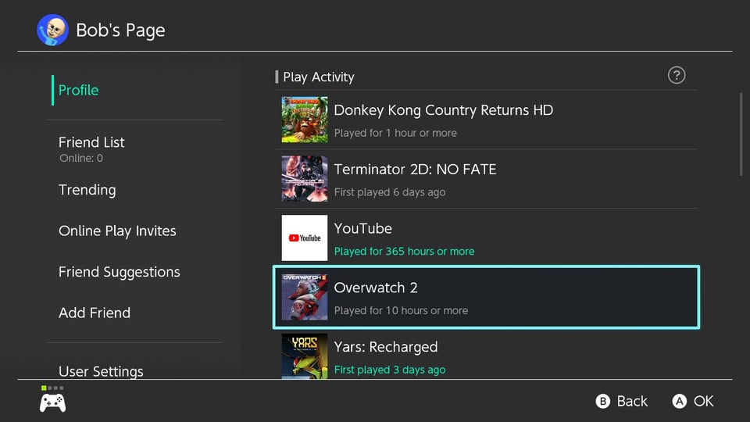Screen dimensions: 750x422
Task: Click Bob's Mii avatar icon
Action: tap(52, 30)
